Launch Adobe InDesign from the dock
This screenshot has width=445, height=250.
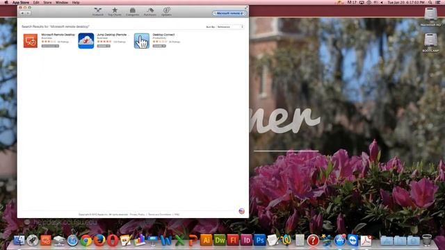[x=246, y=240]
